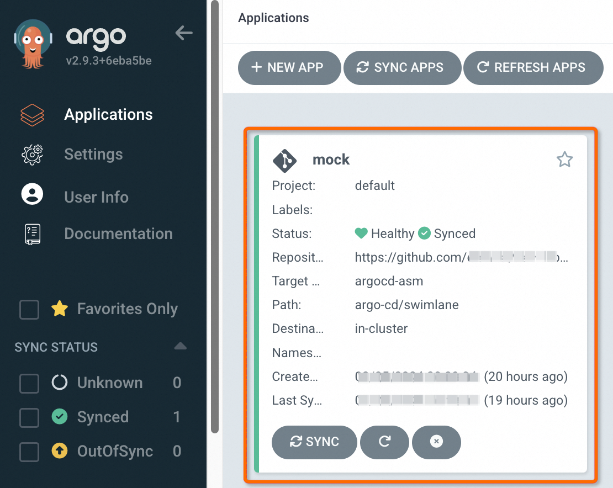Click the 'default' project value
The height and width of the screenshot is (488, 613).
tap(374, 185)
